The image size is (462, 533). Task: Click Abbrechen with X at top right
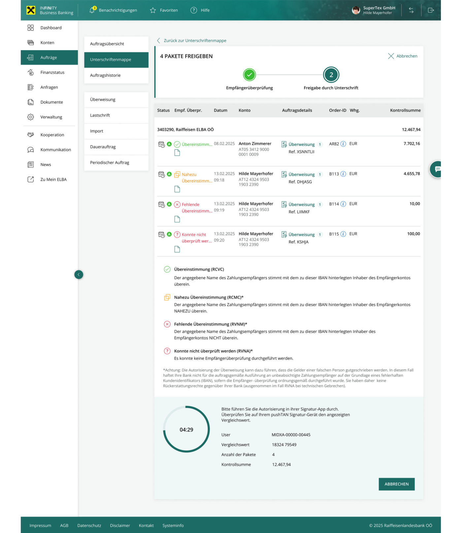403,56
